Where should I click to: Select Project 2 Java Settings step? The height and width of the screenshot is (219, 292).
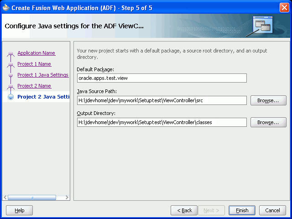tap(43, 97)
